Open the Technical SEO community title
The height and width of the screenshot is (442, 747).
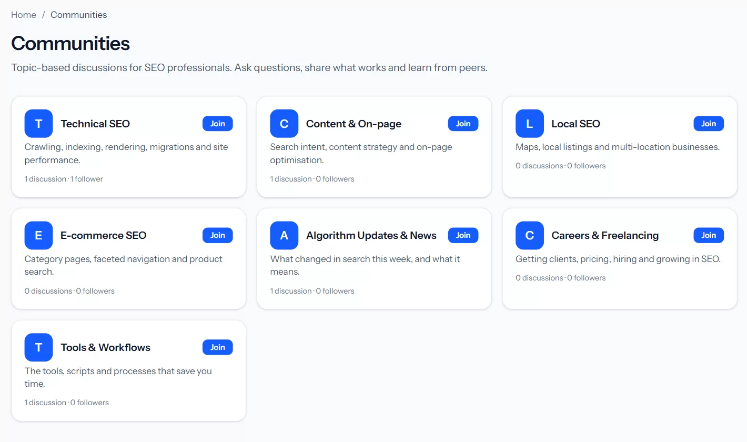95,124
